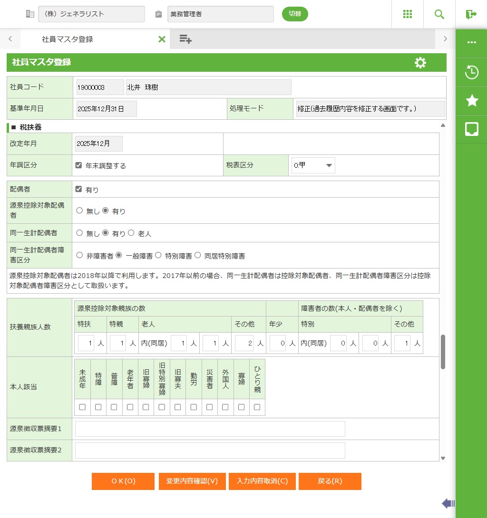
Task: Click the 切替 button
Action: pos(295,14)
